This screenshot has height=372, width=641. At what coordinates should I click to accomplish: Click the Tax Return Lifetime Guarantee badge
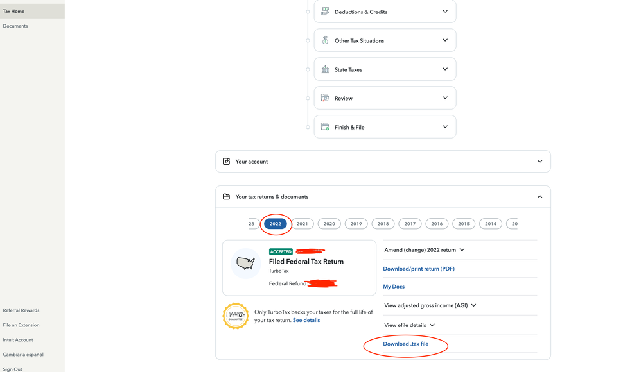235,316
